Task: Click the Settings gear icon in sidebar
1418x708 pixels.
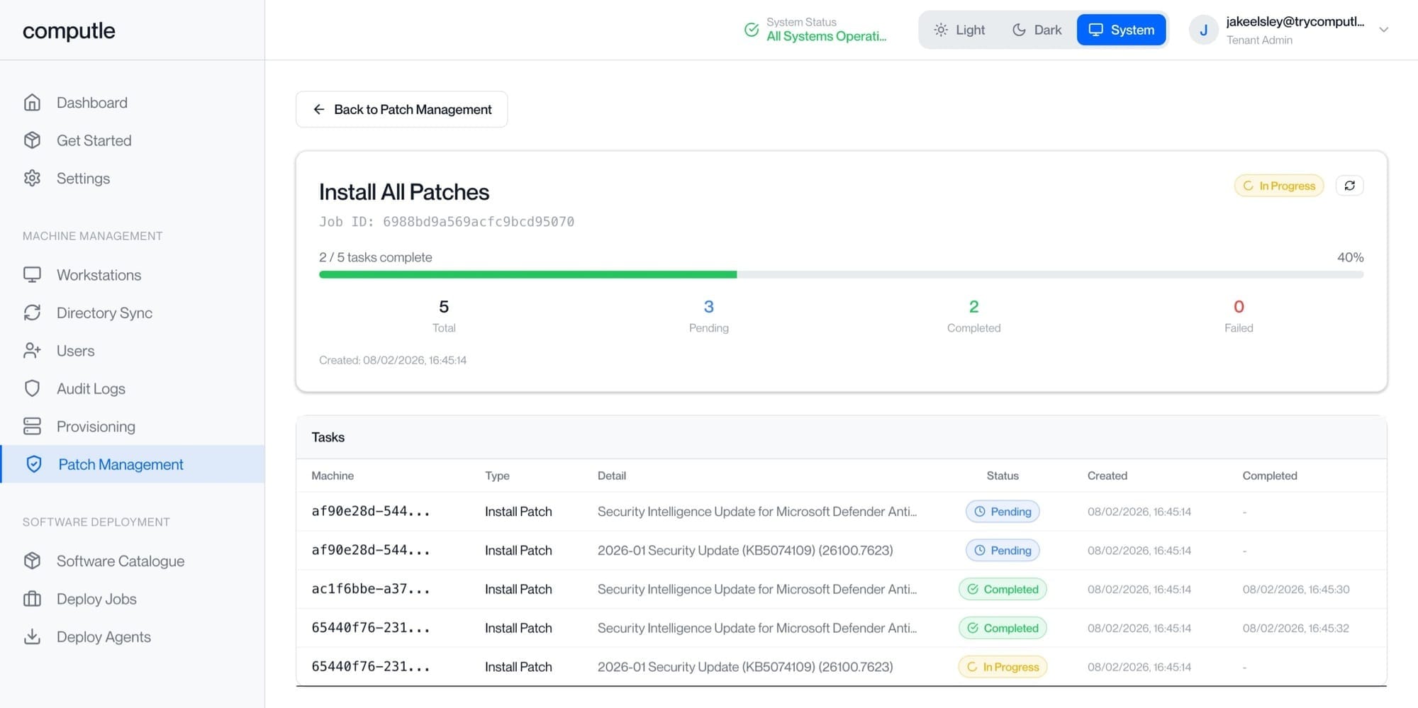Action: tap(32, 178)
